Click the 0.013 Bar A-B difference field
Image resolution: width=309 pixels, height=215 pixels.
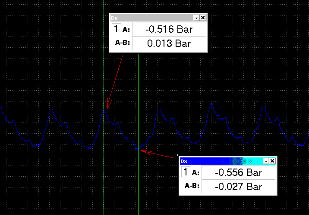[x=169, y=43]
